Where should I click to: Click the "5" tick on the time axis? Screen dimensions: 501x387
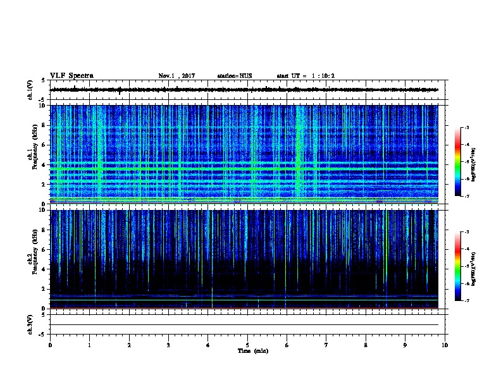click(x=247, y=345)
